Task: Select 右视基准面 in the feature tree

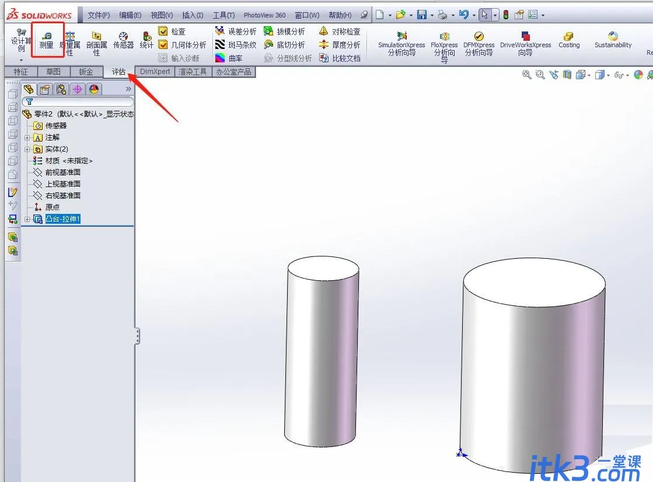Action: (57, 195)
